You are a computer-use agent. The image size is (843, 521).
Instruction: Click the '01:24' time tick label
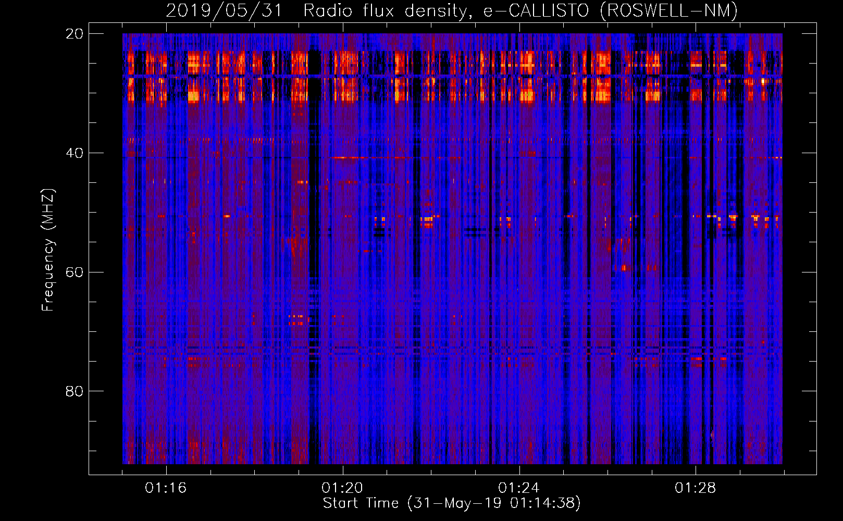pos(519,488)
